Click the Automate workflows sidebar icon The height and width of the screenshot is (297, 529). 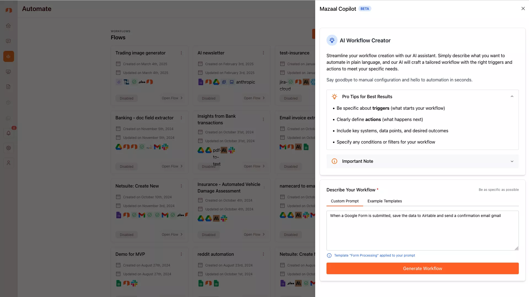point(9,56)
